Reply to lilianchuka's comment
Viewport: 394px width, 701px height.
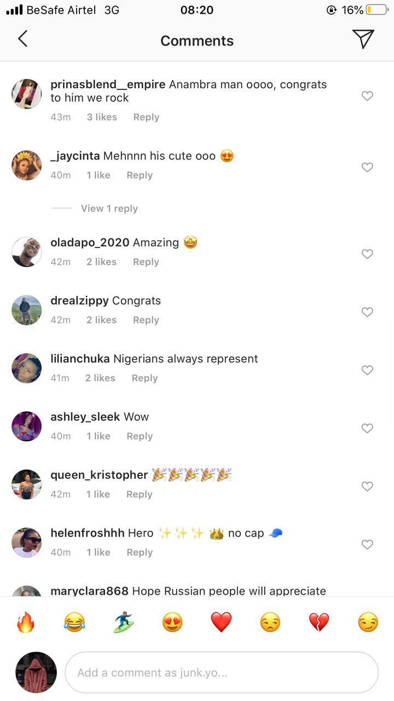point(144,378)
